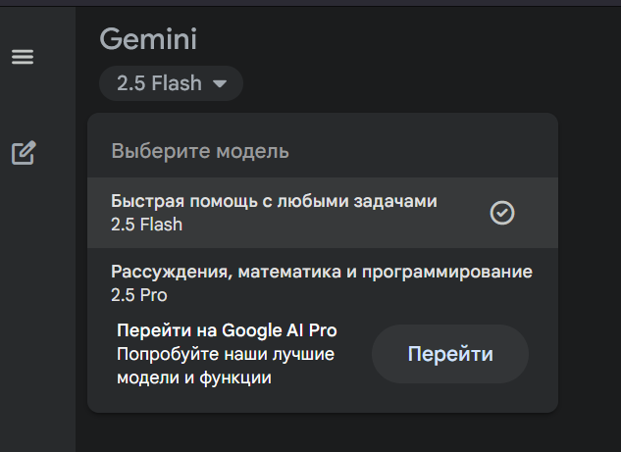Click the "Выберите модель" menu header

[200, 151]
